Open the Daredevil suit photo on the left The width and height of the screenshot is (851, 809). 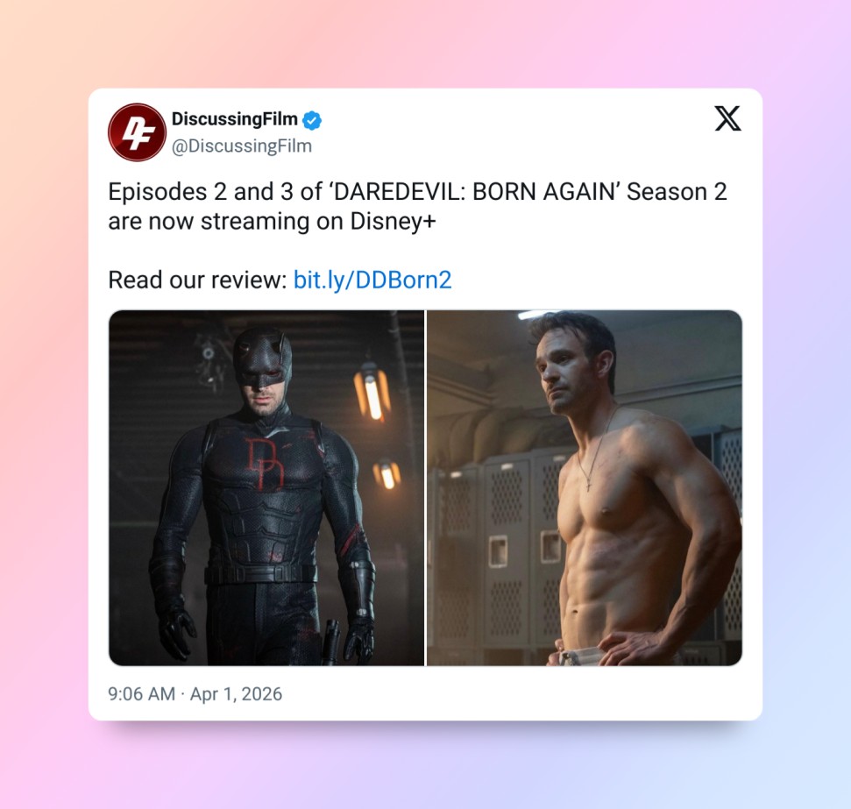(266, 487)
